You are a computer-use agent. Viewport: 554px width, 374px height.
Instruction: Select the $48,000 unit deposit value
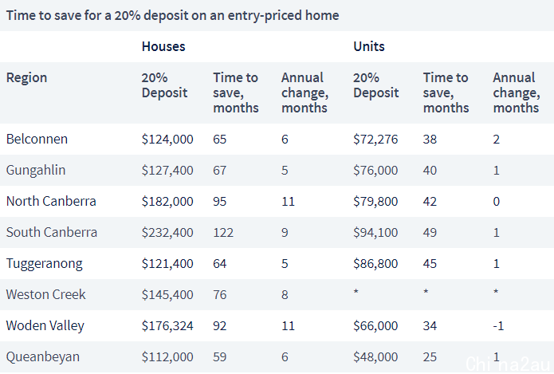(x=375, y=357)
